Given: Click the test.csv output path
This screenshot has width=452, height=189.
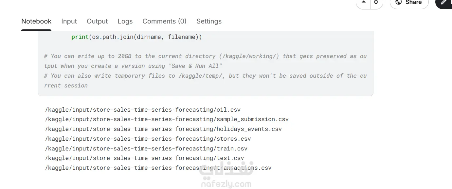Looking at the screenshot, I should click(144, 158).
